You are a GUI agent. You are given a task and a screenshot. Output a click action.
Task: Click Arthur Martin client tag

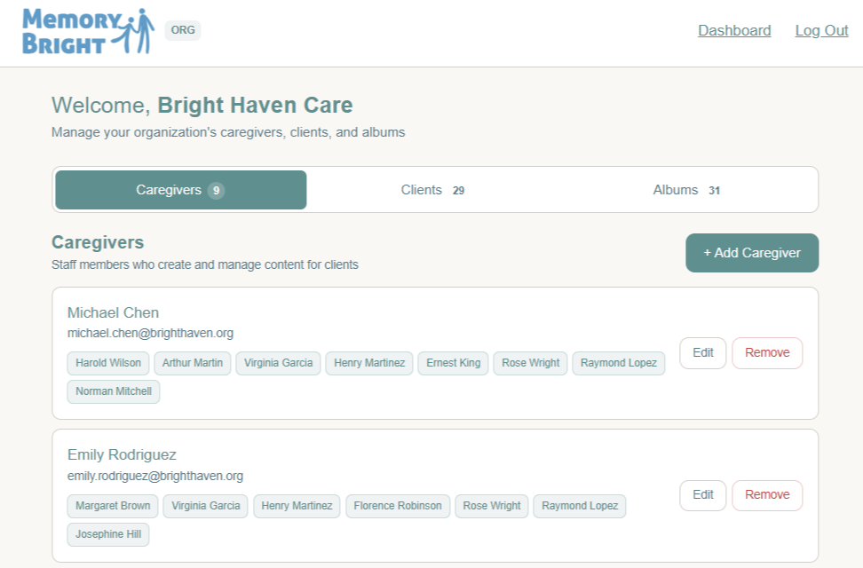tap(193, 363)
